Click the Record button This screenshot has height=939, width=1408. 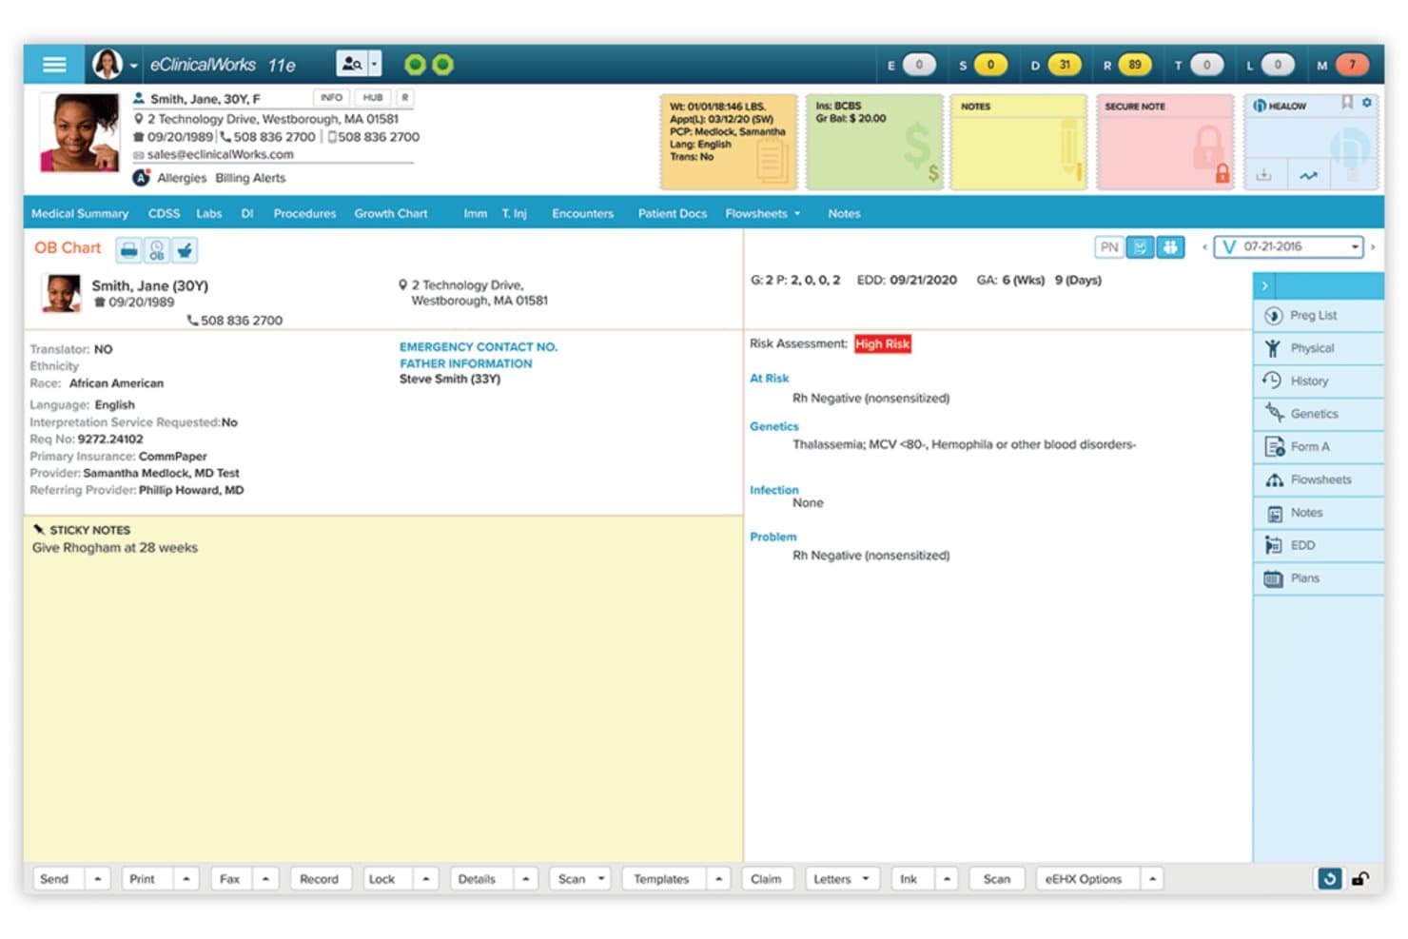(319, 879)
